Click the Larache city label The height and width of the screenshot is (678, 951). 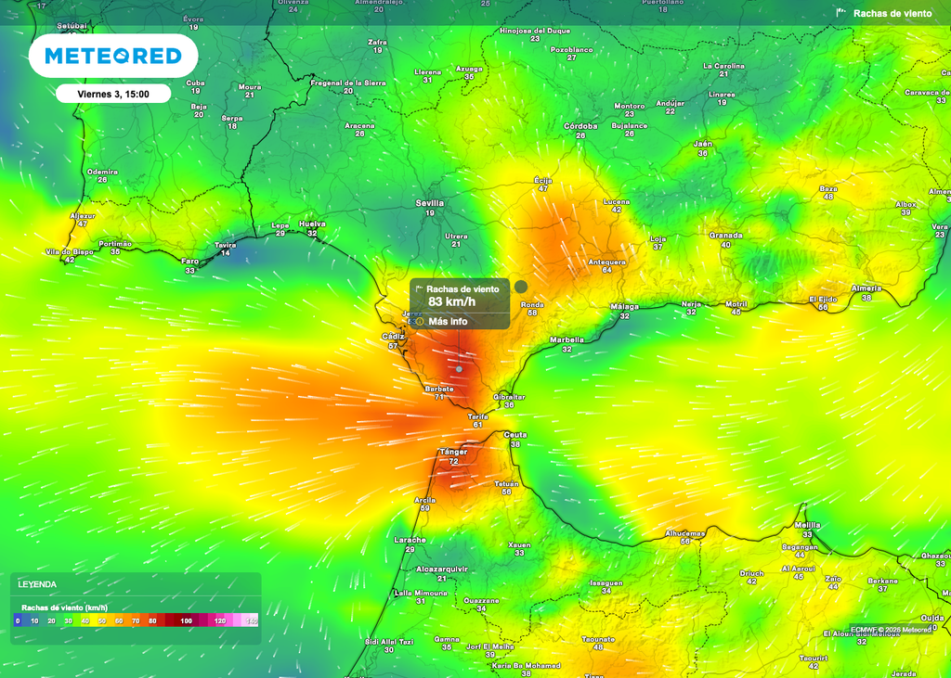[x=410, y=540]
